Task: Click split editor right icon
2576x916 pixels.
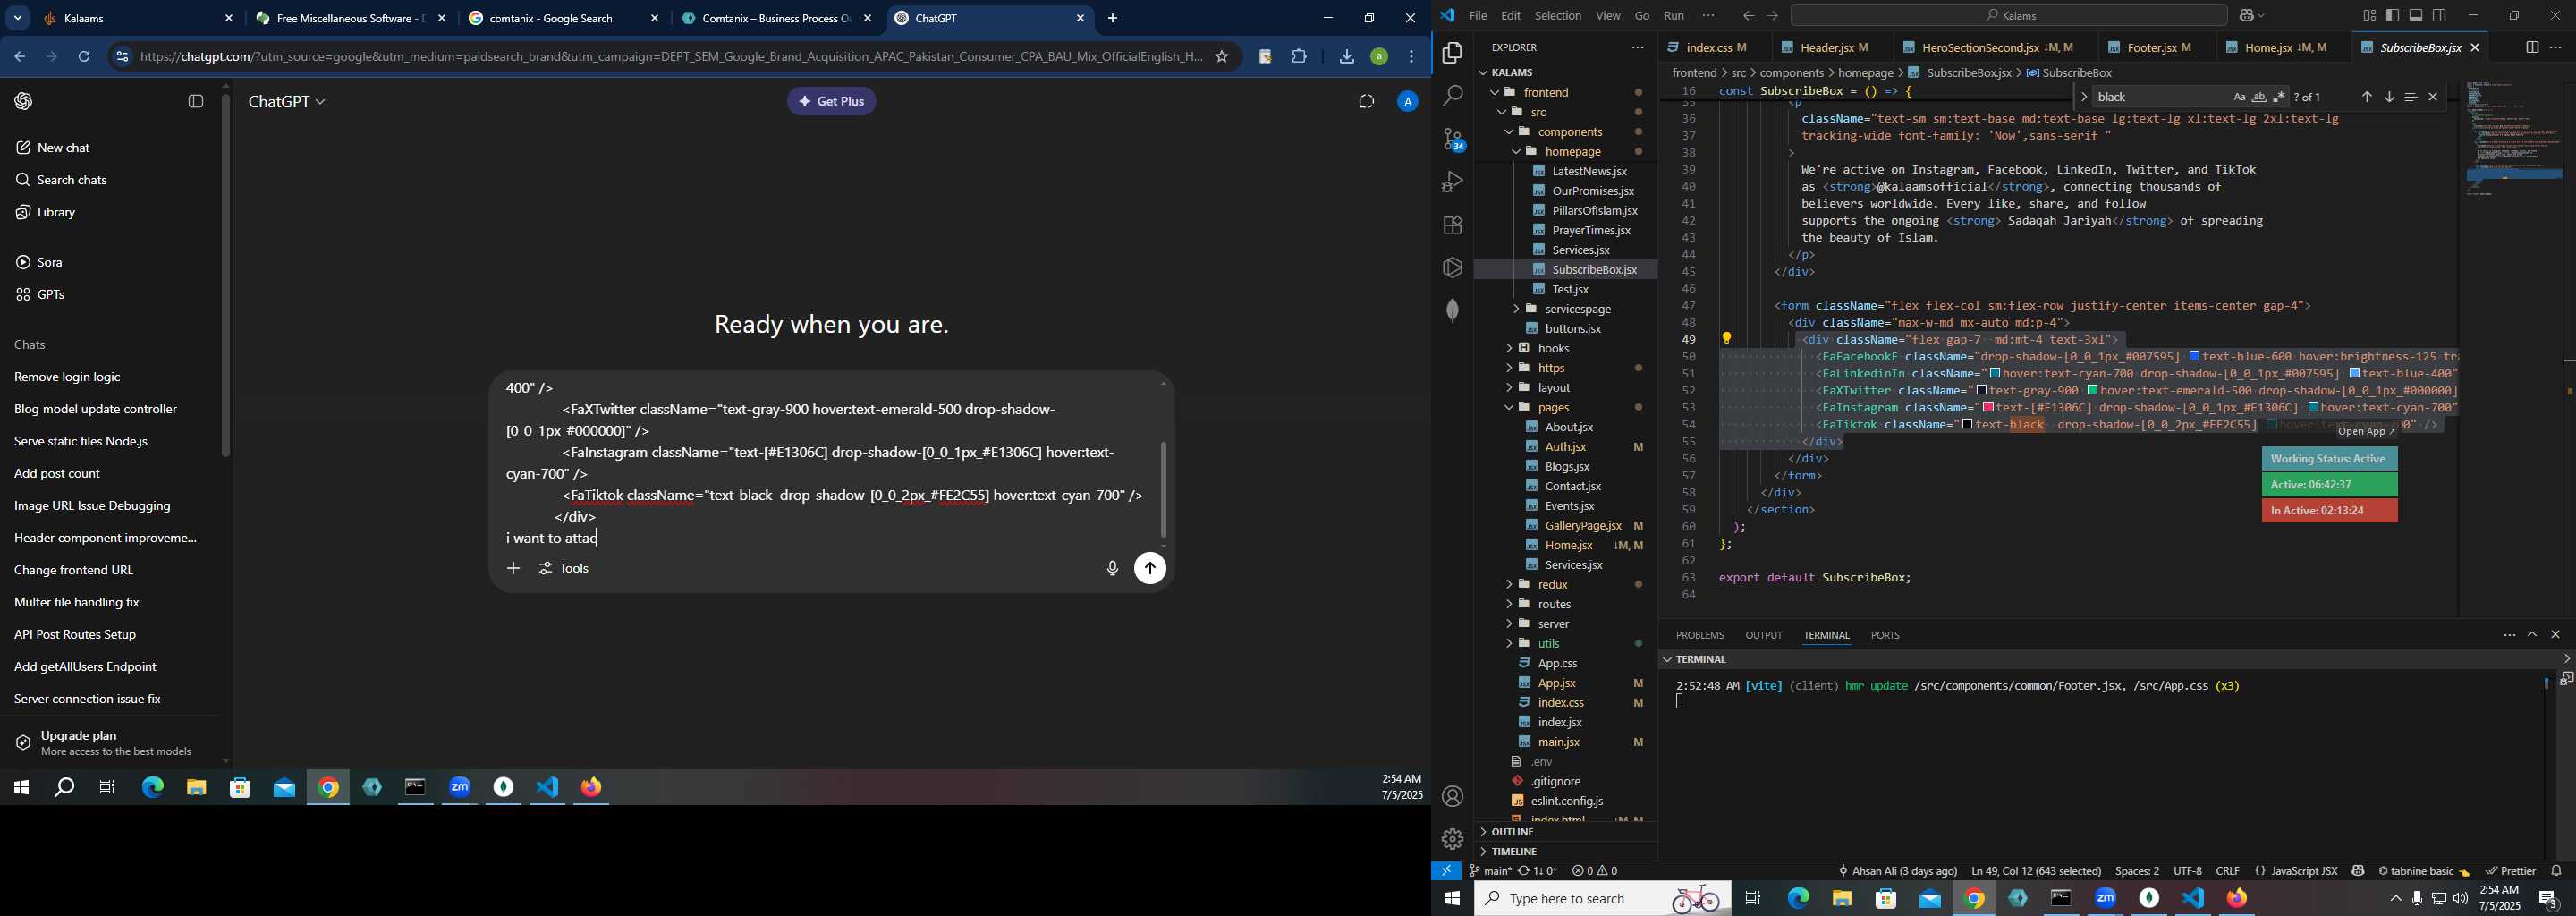Action: (x=2531, y=47)
